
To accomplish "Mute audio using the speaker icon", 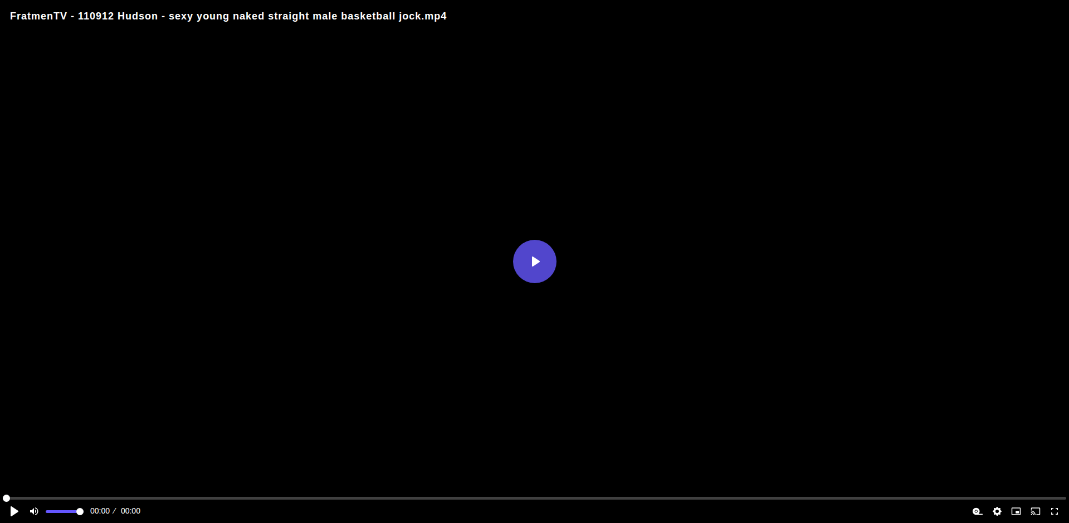I will 34,511.
